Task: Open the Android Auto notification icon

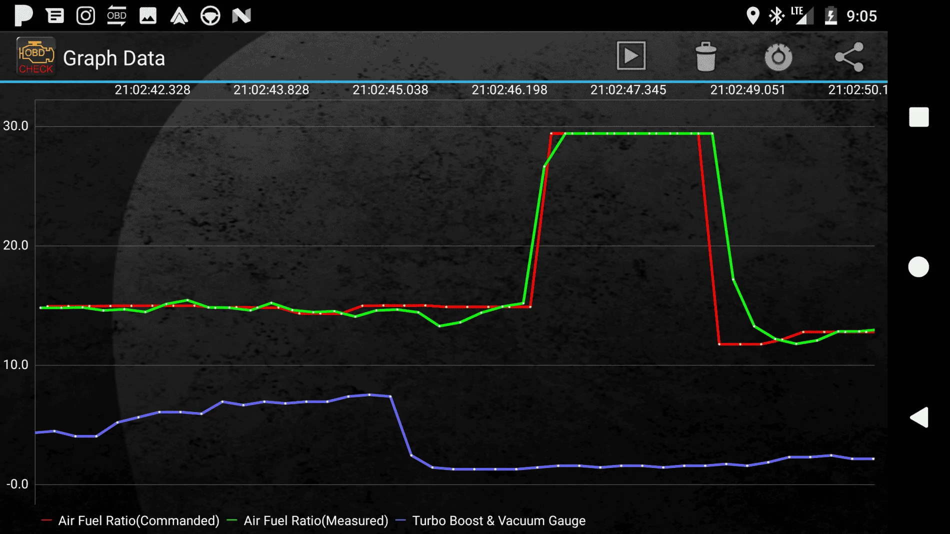Action: (179, 16)
